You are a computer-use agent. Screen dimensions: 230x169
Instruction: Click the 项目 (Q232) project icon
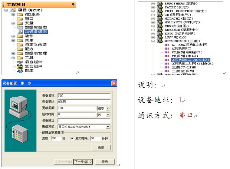click(x=13, y=10)
